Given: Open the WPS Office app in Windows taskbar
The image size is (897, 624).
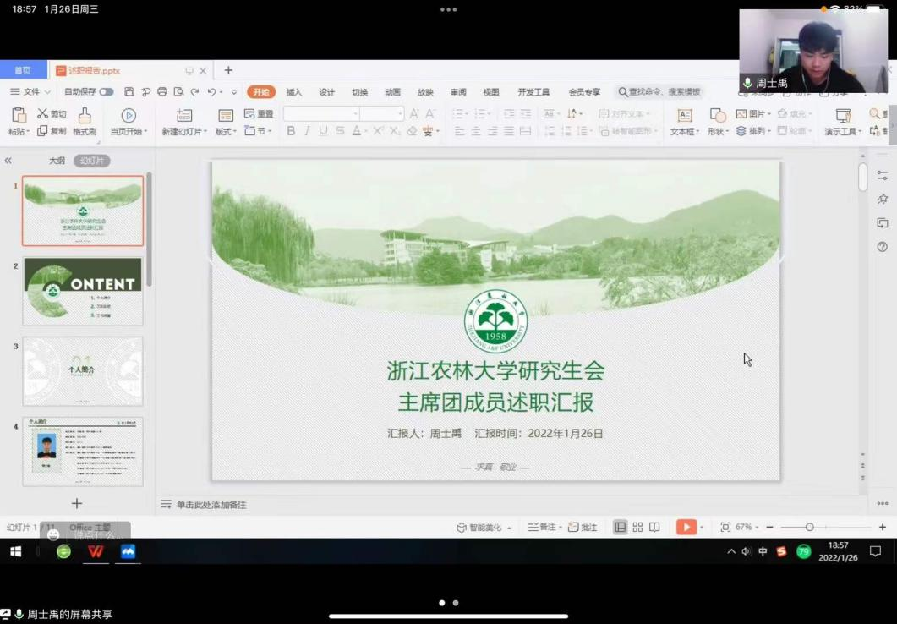Looking at the screenshot, I should click(96, 551).
